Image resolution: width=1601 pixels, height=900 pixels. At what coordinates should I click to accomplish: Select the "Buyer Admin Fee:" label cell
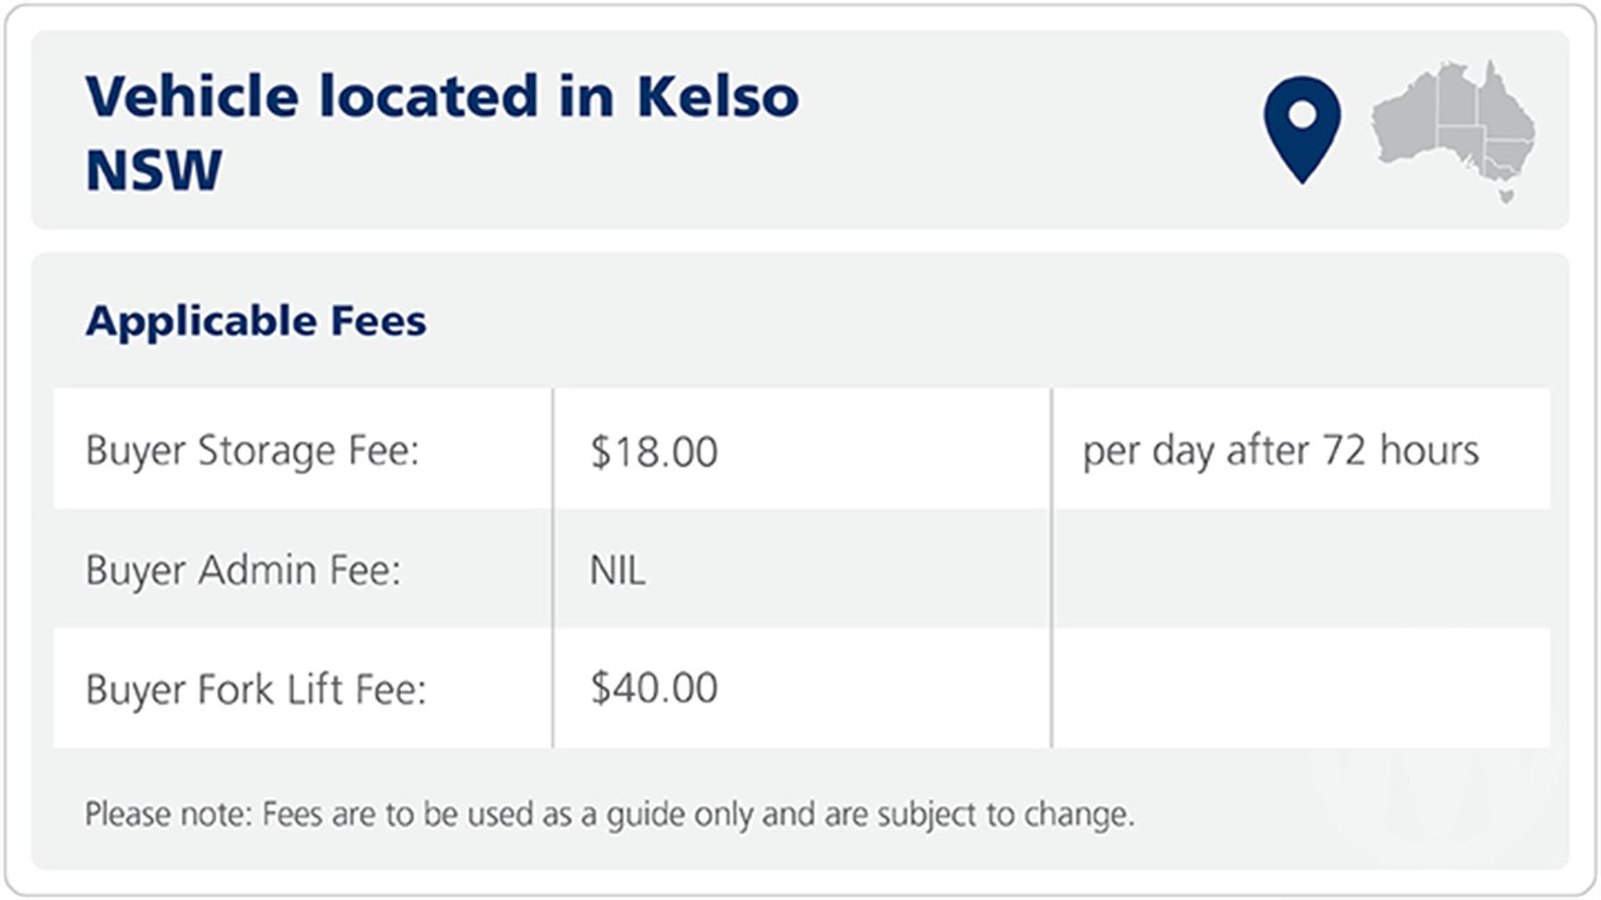pyautogui.click(x=244, y=569)
